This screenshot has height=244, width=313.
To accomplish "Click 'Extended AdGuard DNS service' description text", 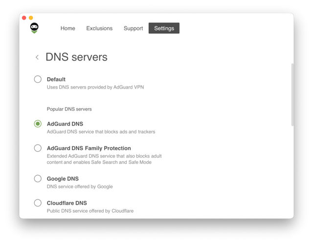I will pyautogui.click(x=104, y=159).
